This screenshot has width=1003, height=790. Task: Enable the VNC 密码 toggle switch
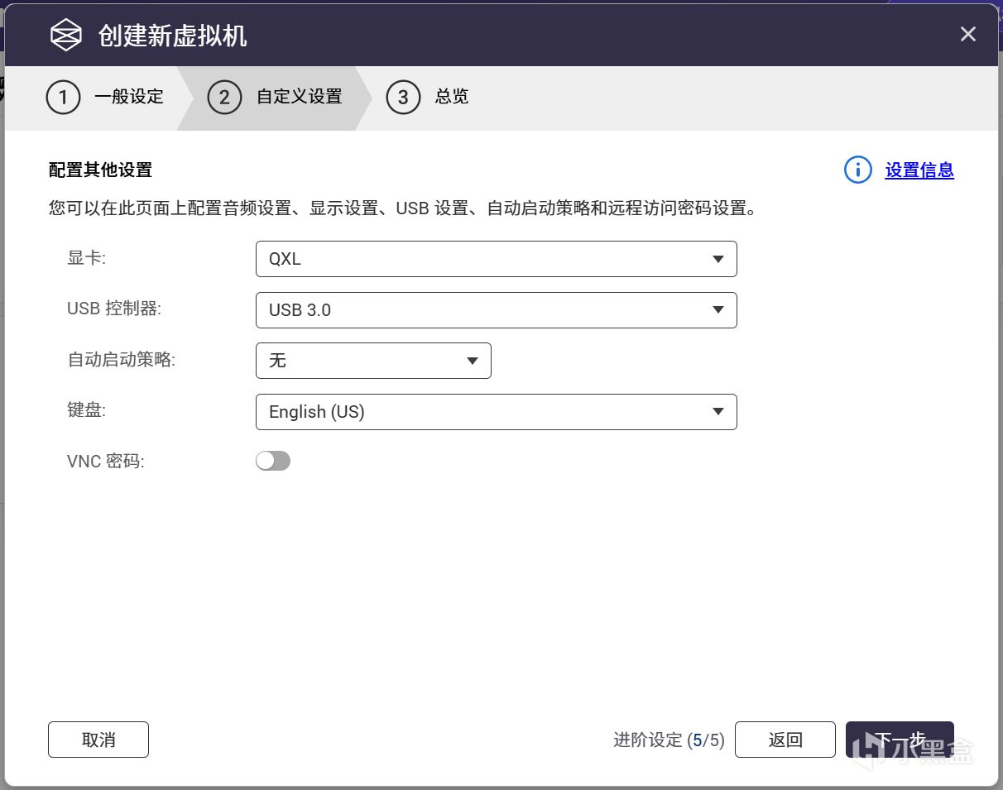(x=273, y=461)
